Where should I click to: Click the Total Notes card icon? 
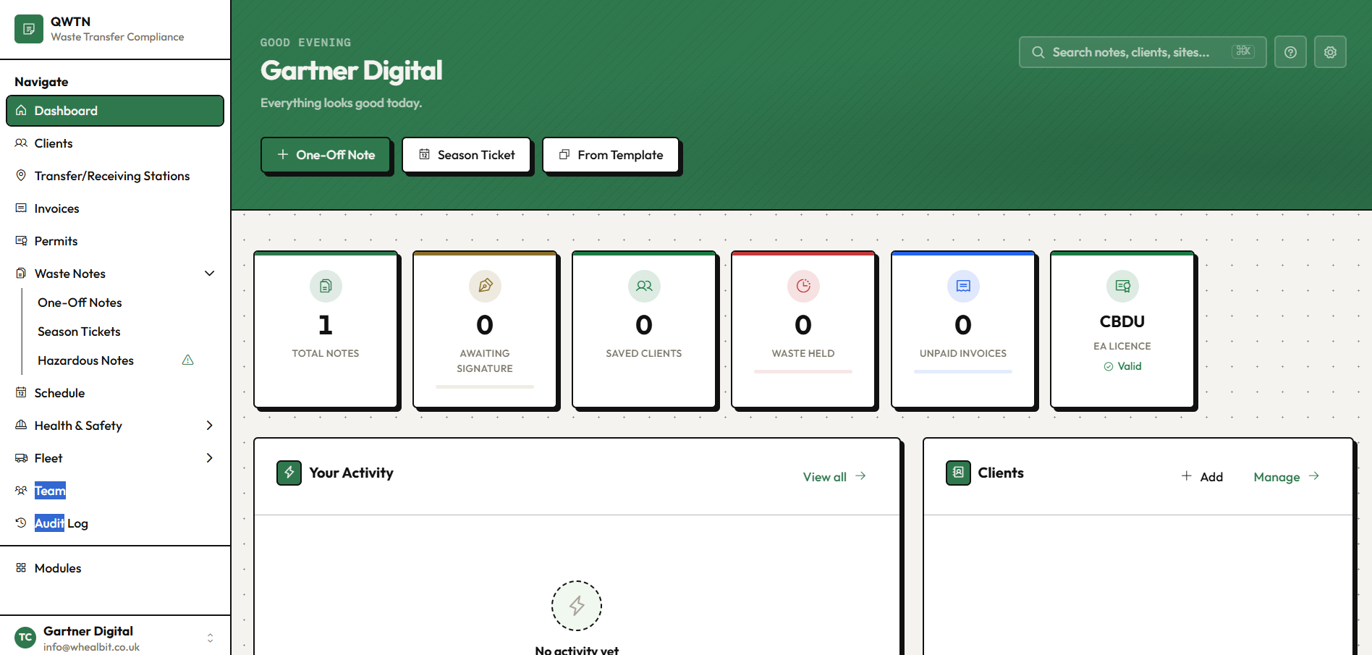pyautogui.click(x=326, y=286)
